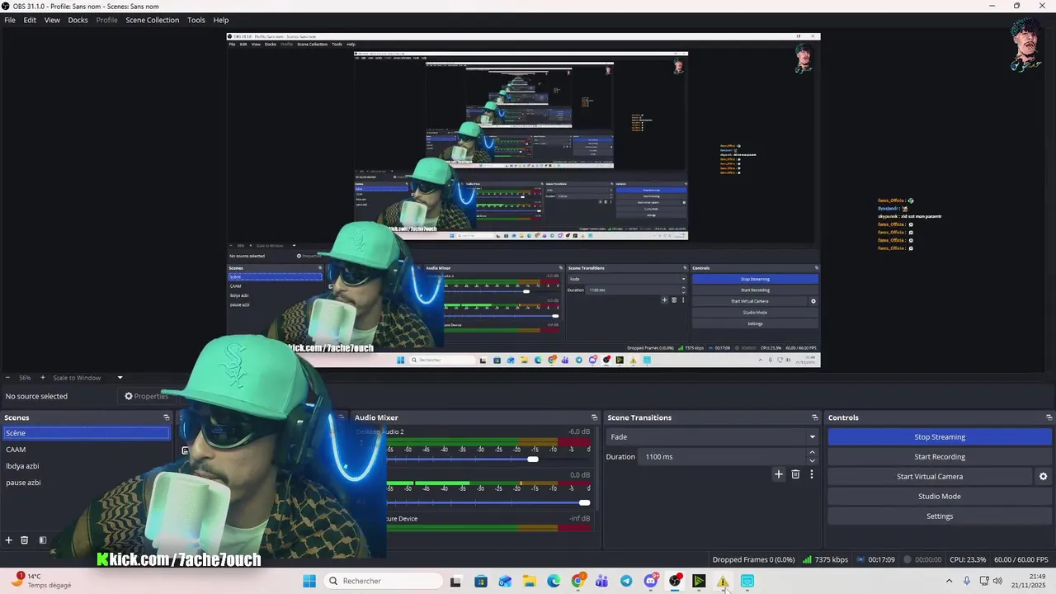Open Google Chrome from the taskbar
Image resolution: width=1056 pixels, height=594 pixels.
coord(577,582)
